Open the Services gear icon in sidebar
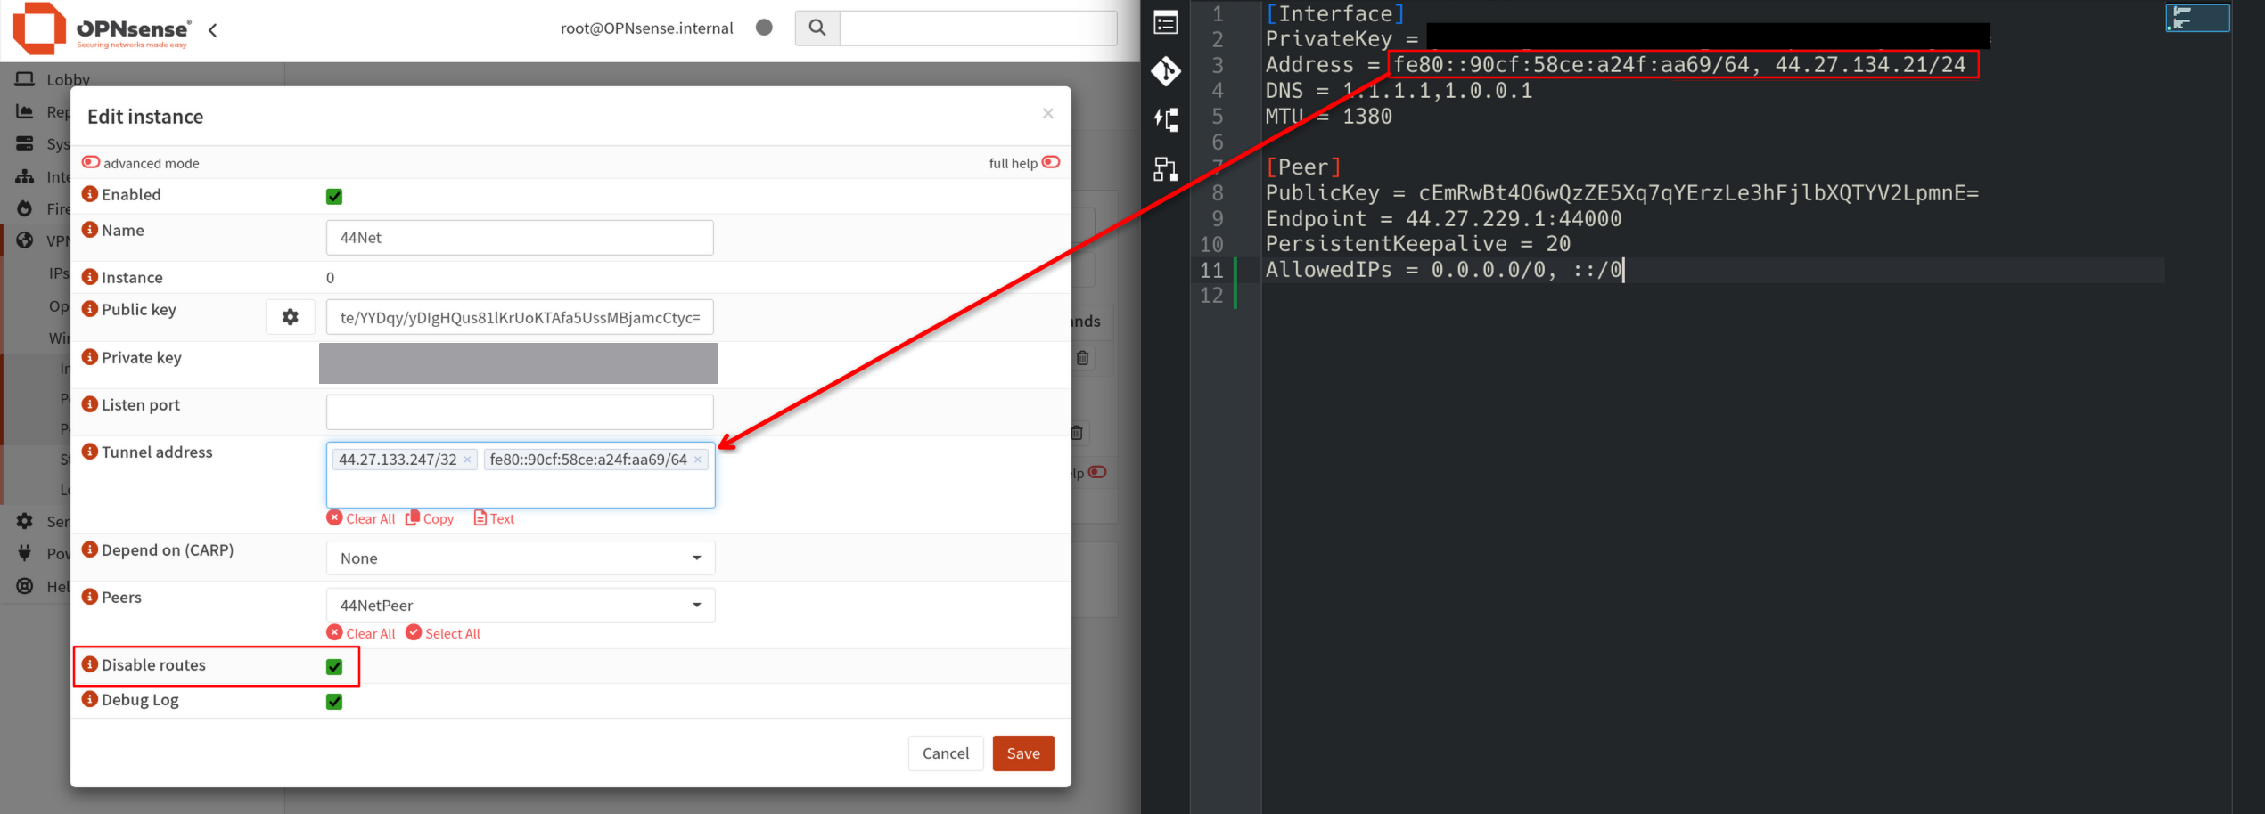 click(25, 521)
